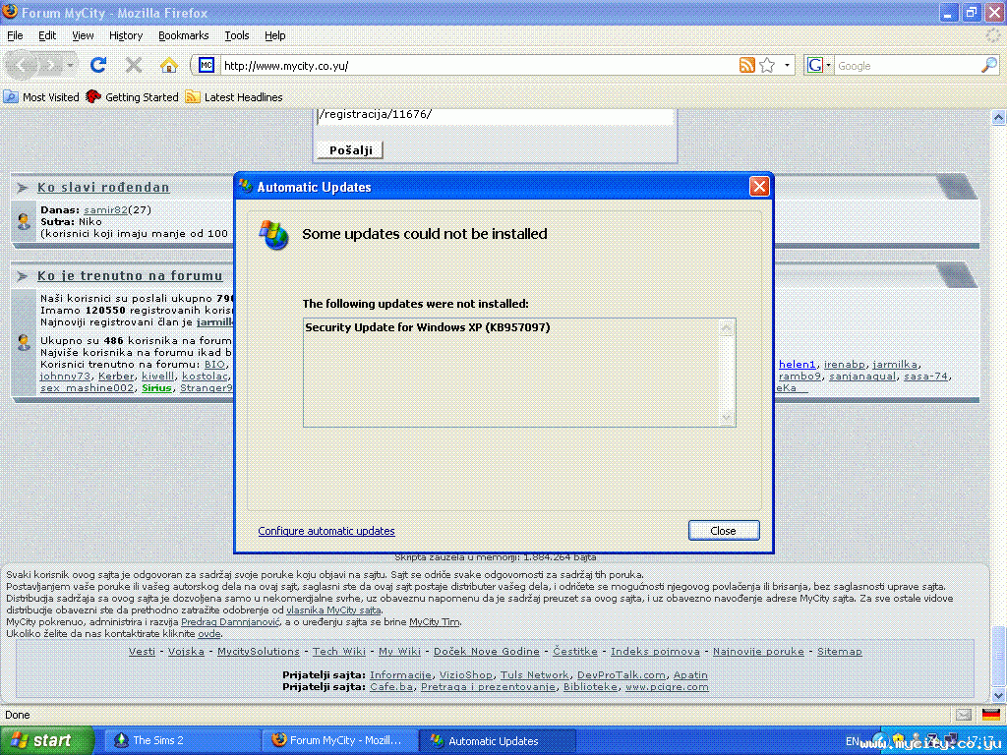Click the mail envelope icon in status bar

tap(963, 715)
